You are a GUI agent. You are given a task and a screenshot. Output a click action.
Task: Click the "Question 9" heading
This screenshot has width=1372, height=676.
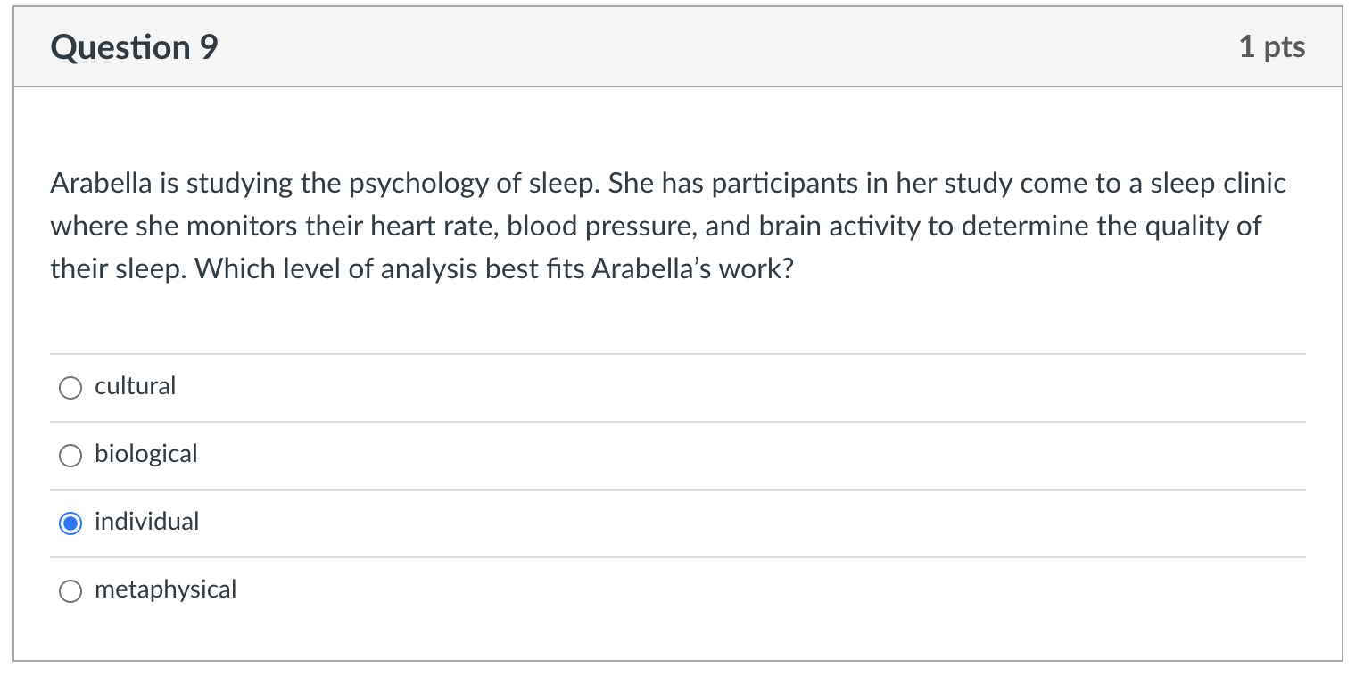pyautogui.click(x=134, y=47)
